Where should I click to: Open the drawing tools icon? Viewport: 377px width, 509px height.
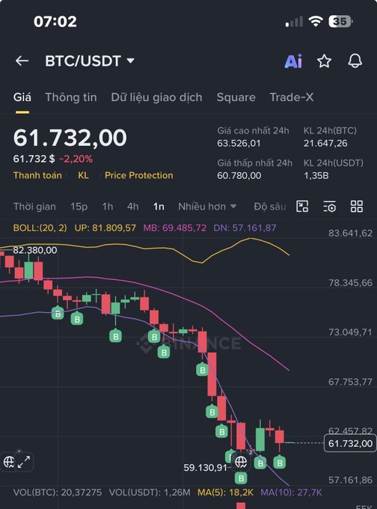pyautogui.click(x=302, y=206)
